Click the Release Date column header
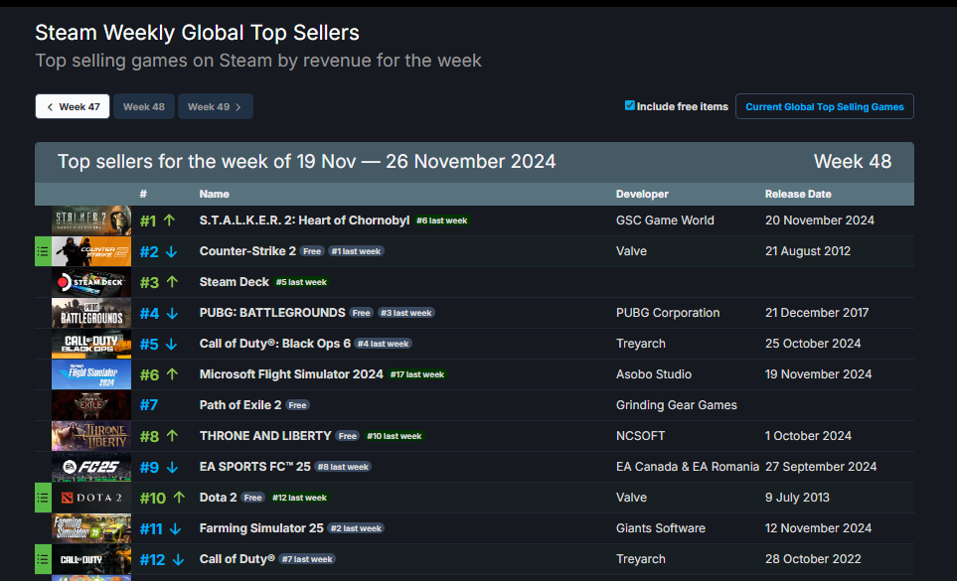This screenshot has width=957, height=581. pyautogui.click(x=798, y=194)
